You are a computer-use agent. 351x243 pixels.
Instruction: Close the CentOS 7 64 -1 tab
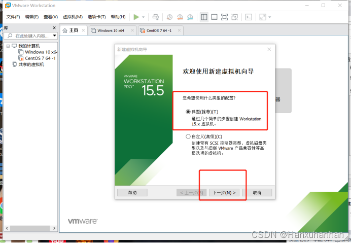coord(180,30)
